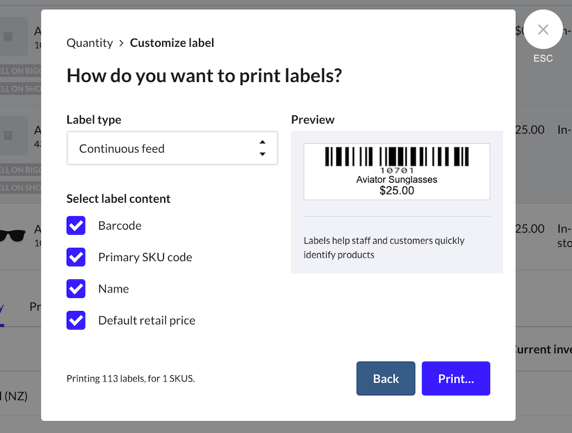Go back using the Back button

(386, 378)
